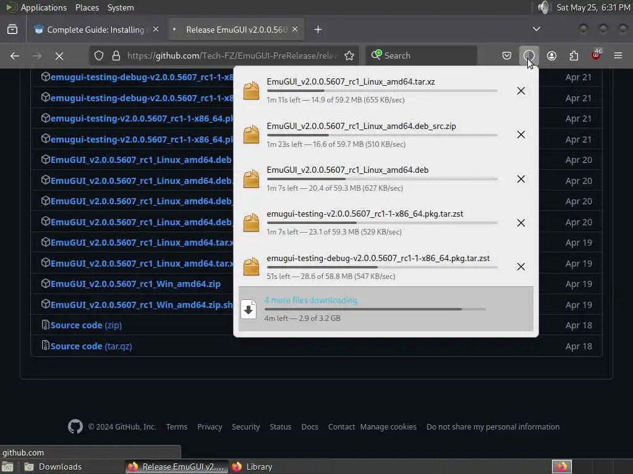Open Security footer link
The image size is (633, 474).
point(245,427)
